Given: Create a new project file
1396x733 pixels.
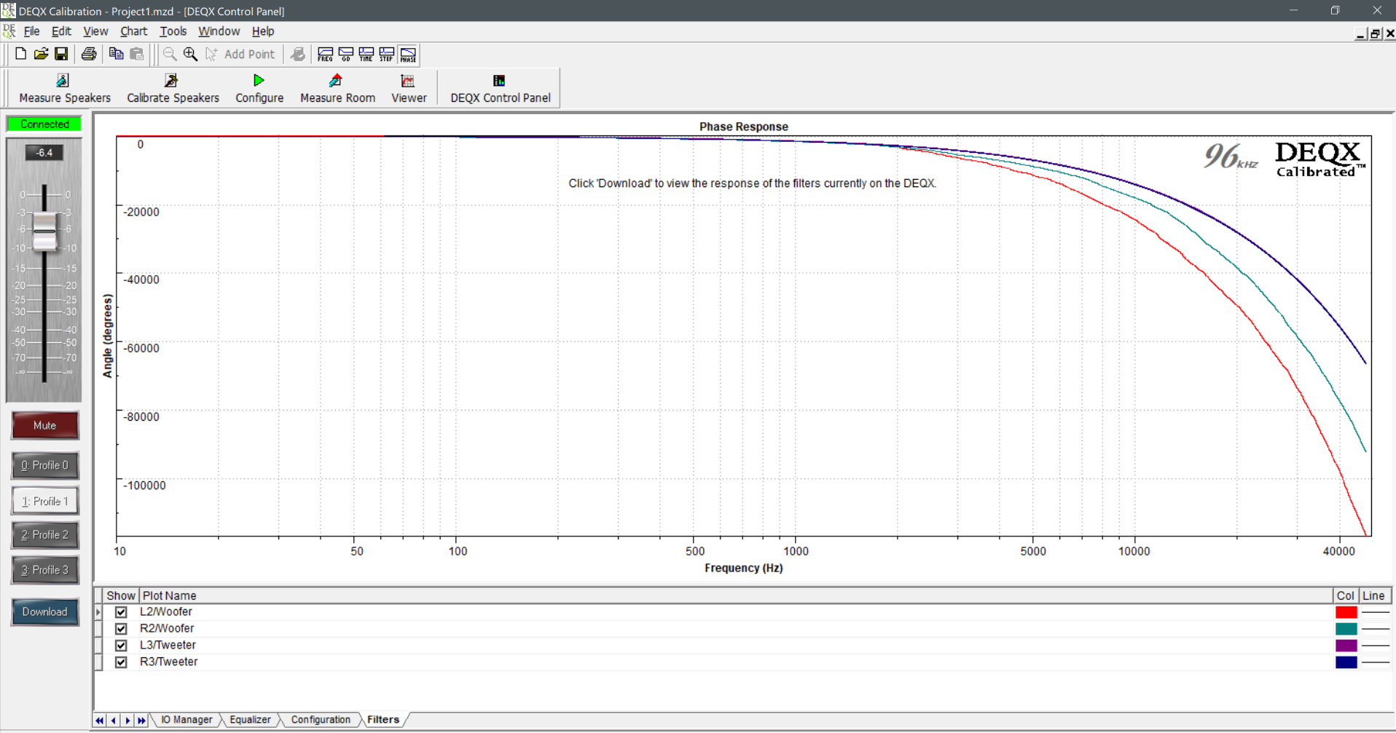Looking at the screenshot, I should point(20,54).
